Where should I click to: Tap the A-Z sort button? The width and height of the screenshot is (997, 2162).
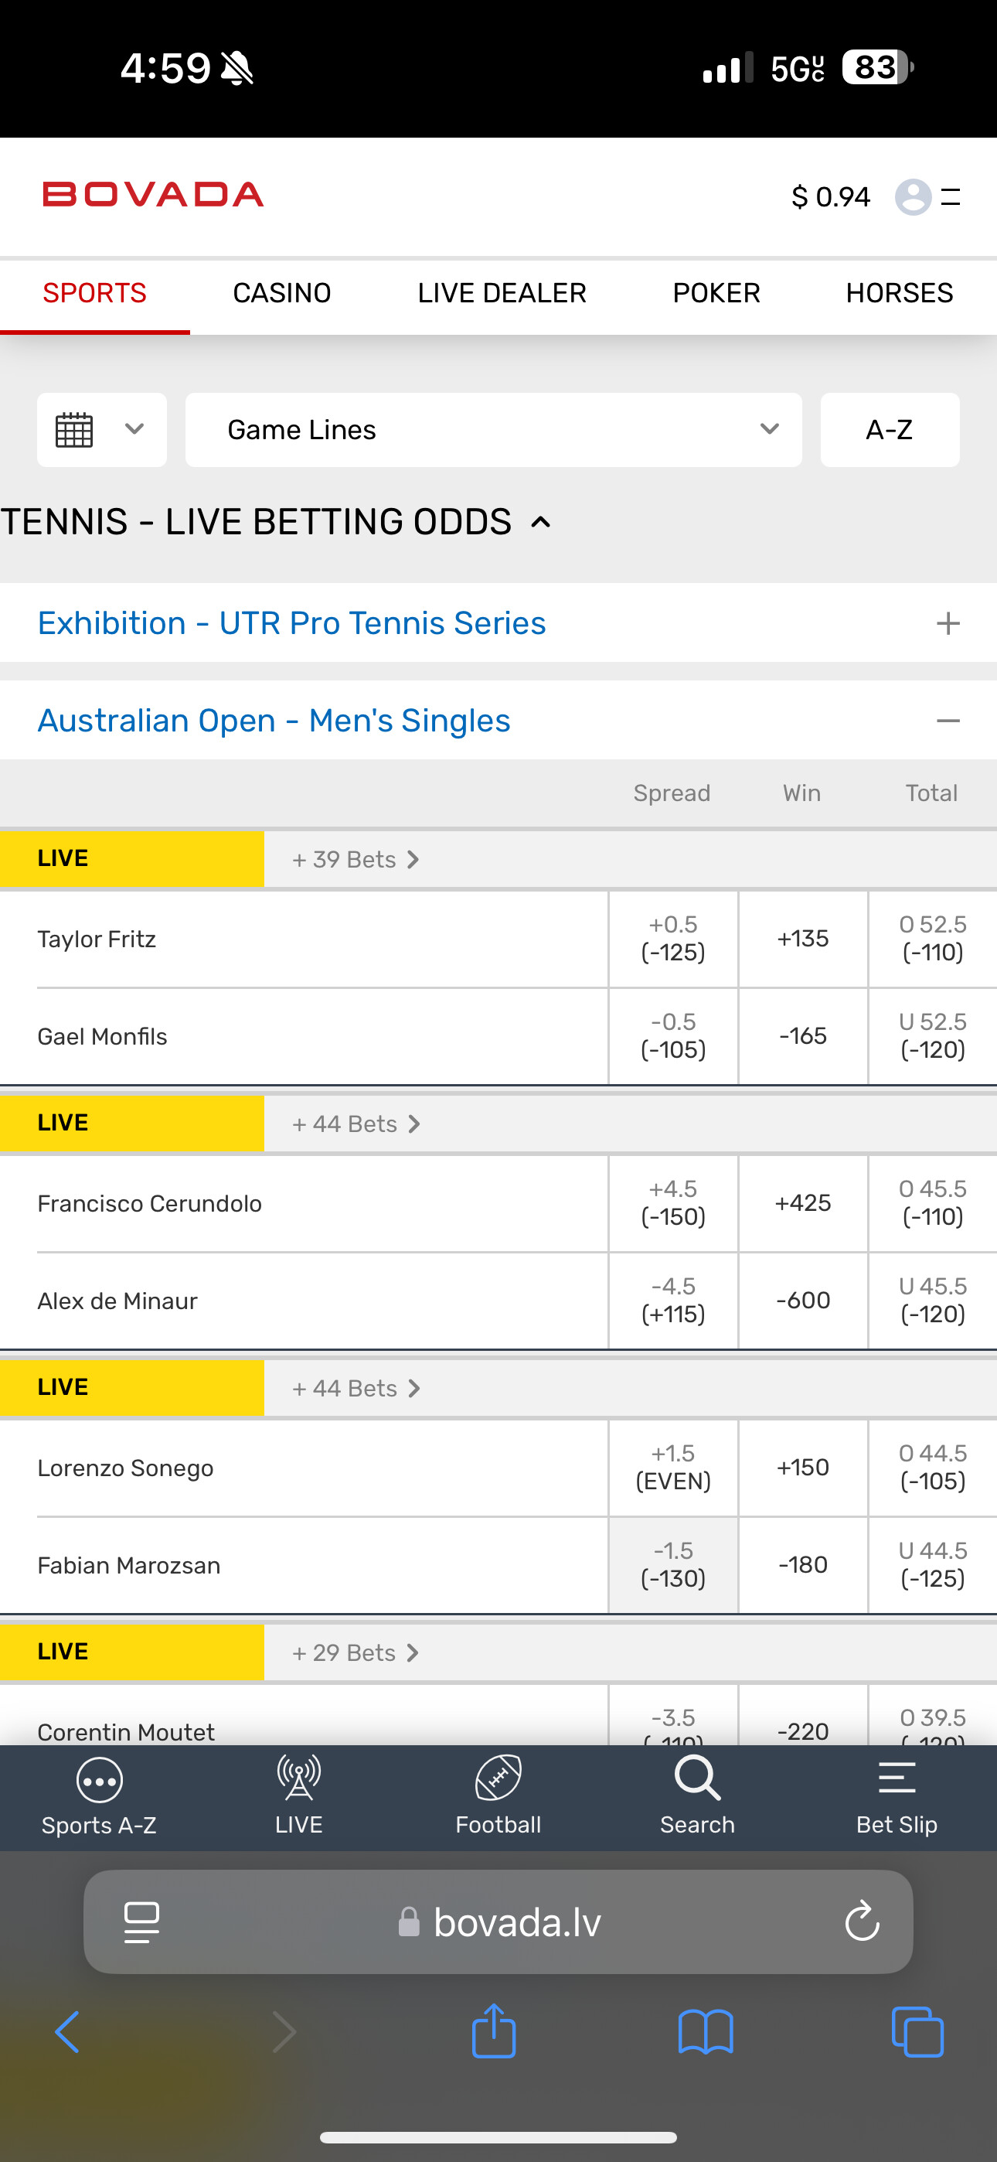[890, 430]
